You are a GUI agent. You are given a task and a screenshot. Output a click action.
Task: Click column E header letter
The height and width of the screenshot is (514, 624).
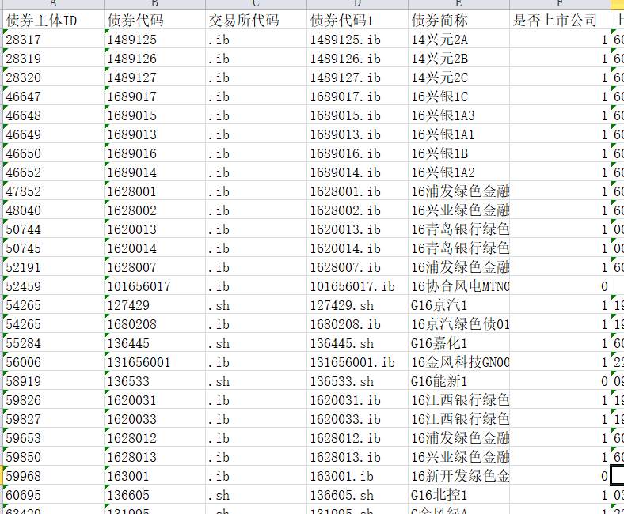(459, 4)
